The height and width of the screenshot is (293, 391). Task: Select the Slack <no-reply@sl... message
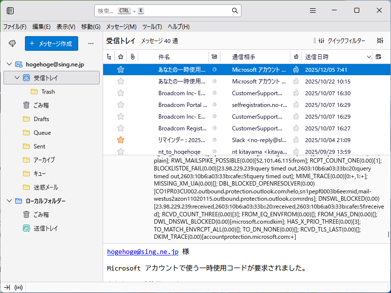tap(247, 140)
